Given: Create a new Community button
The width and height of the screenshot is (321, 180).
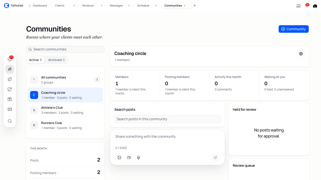Looking at the screenshot, I should point(294,29).
